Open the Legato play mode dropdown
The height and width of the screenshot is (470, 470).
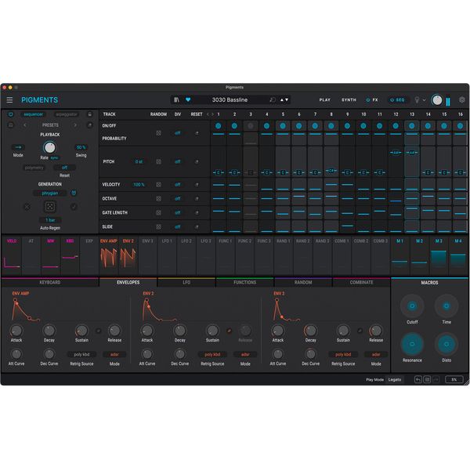[395, 379]
